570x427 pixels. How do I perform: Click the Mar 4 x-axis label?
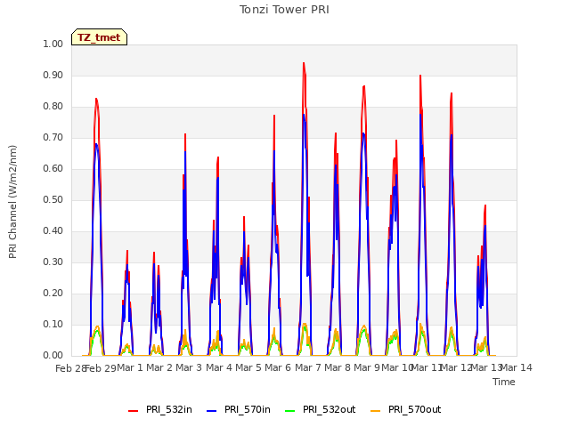[219, 367]
